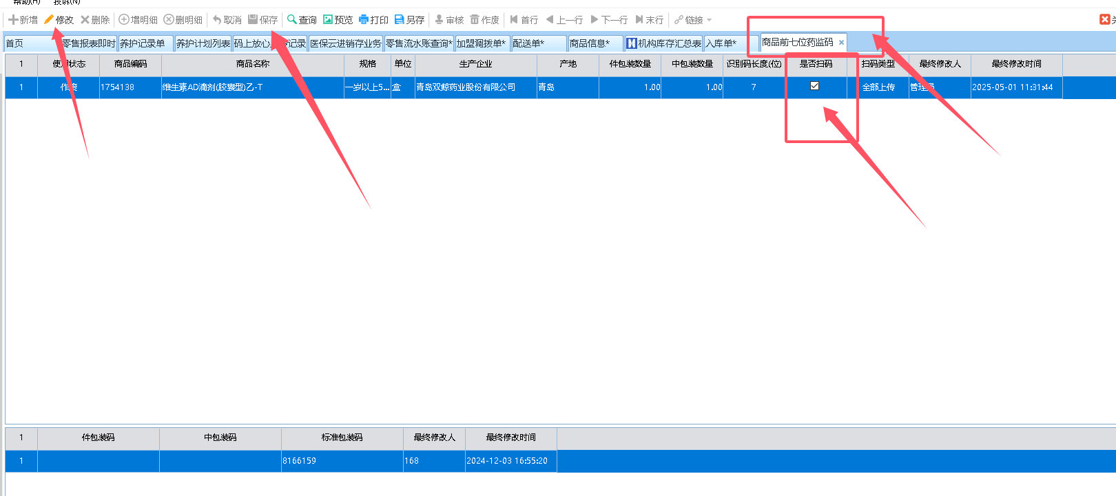Click the 标准包装码 column header
Image resolution: width=1116 pixels, height=496 pixels.
coord(342,438)
